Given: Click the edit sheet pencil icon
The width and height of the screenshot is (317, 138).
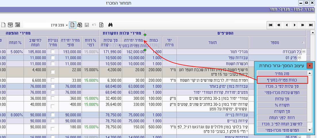Looking at the screenshot, I should point(80,25).
